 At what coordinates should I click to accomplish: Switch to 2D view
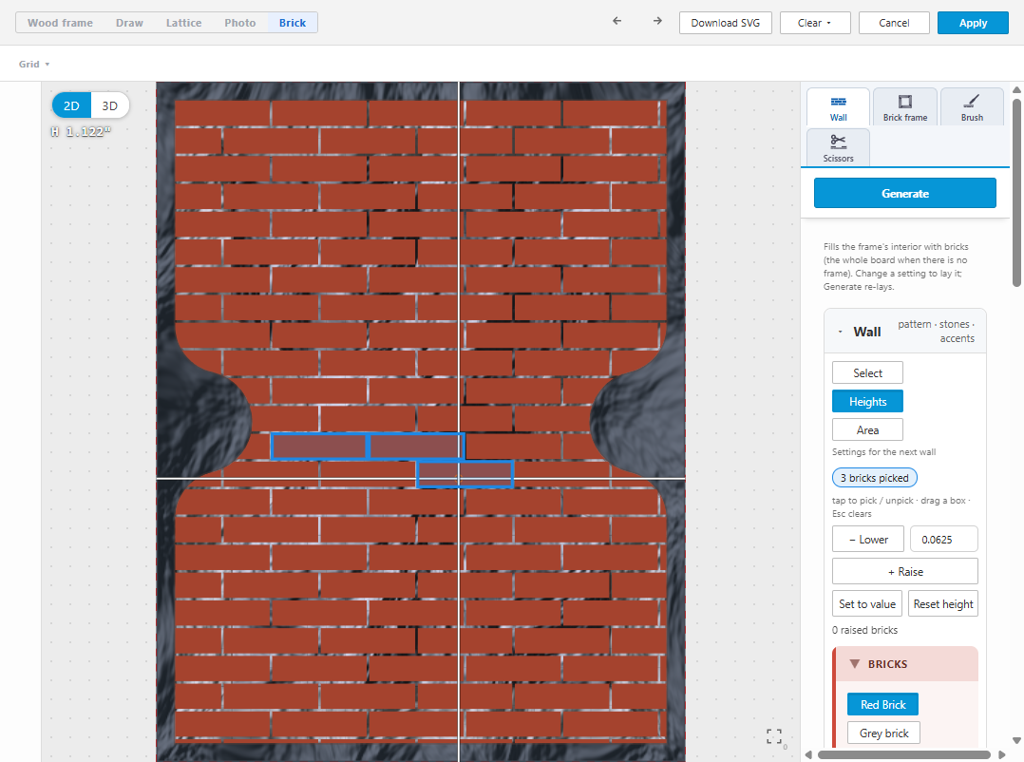[71, 105]
